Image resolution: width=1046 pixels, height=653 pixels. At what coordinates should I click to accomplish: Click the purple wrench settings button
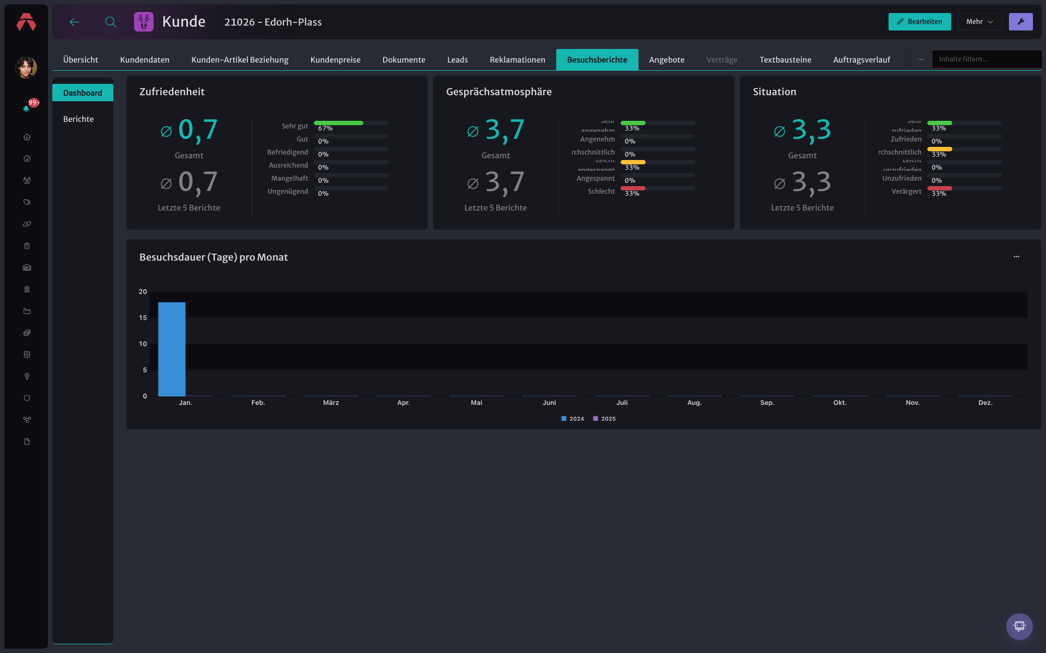point(1021,22)
